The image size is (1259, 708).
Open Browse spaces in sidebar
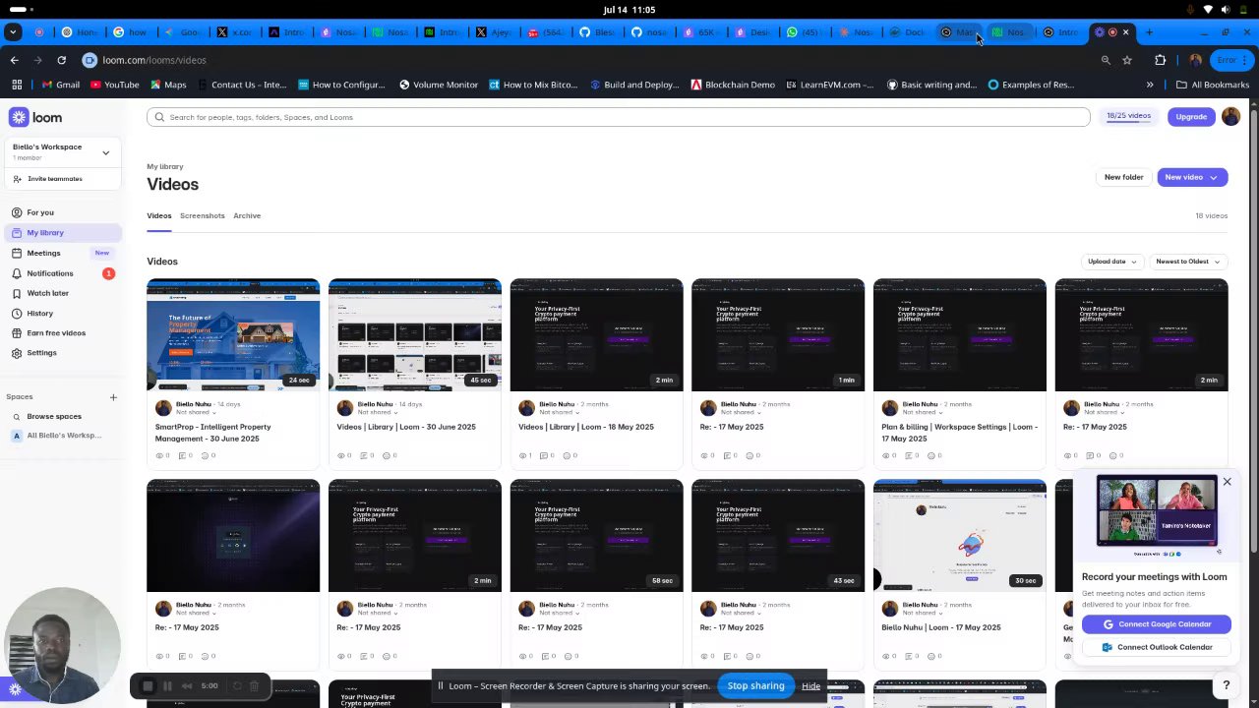54,416
